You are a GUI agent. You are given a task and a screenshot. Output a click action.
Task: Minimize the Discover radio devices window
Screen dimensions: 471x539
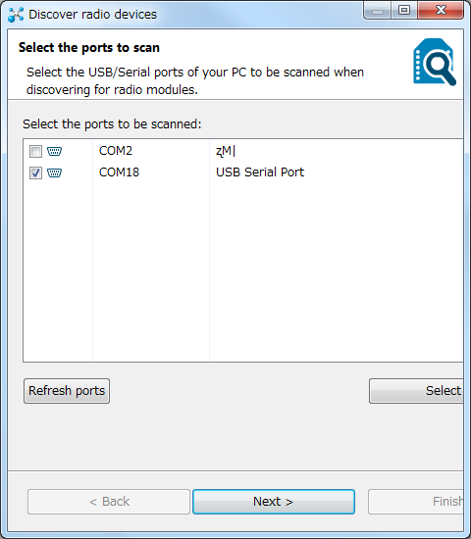378,11
